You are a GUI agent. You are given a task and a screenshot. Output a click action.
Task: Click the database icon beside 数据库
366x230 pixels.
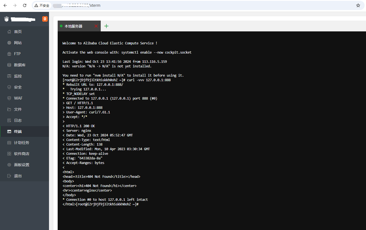tap(9, 65)
